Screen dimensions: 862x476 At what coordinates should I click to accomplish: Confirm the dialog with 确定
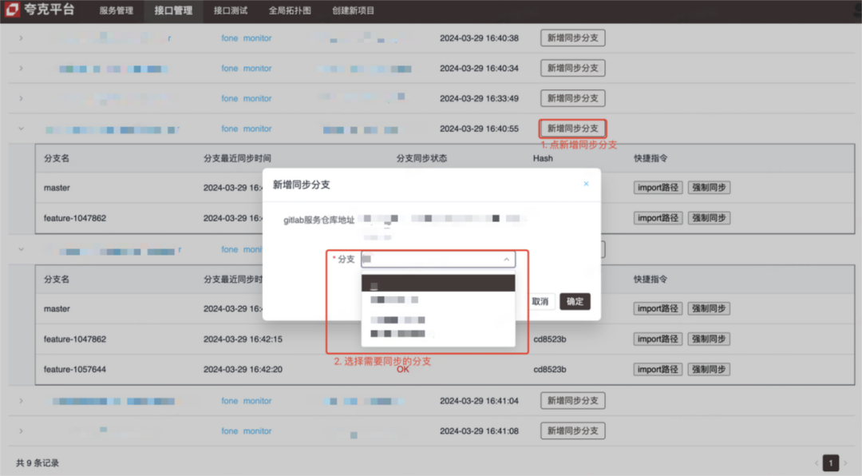[x=575, y=302]
